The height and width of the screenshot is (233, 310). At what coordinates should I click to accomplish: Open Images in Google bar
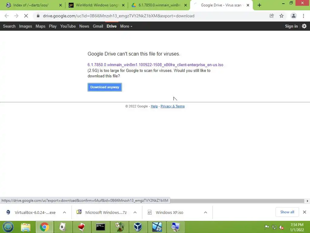[x=25, y=26]
